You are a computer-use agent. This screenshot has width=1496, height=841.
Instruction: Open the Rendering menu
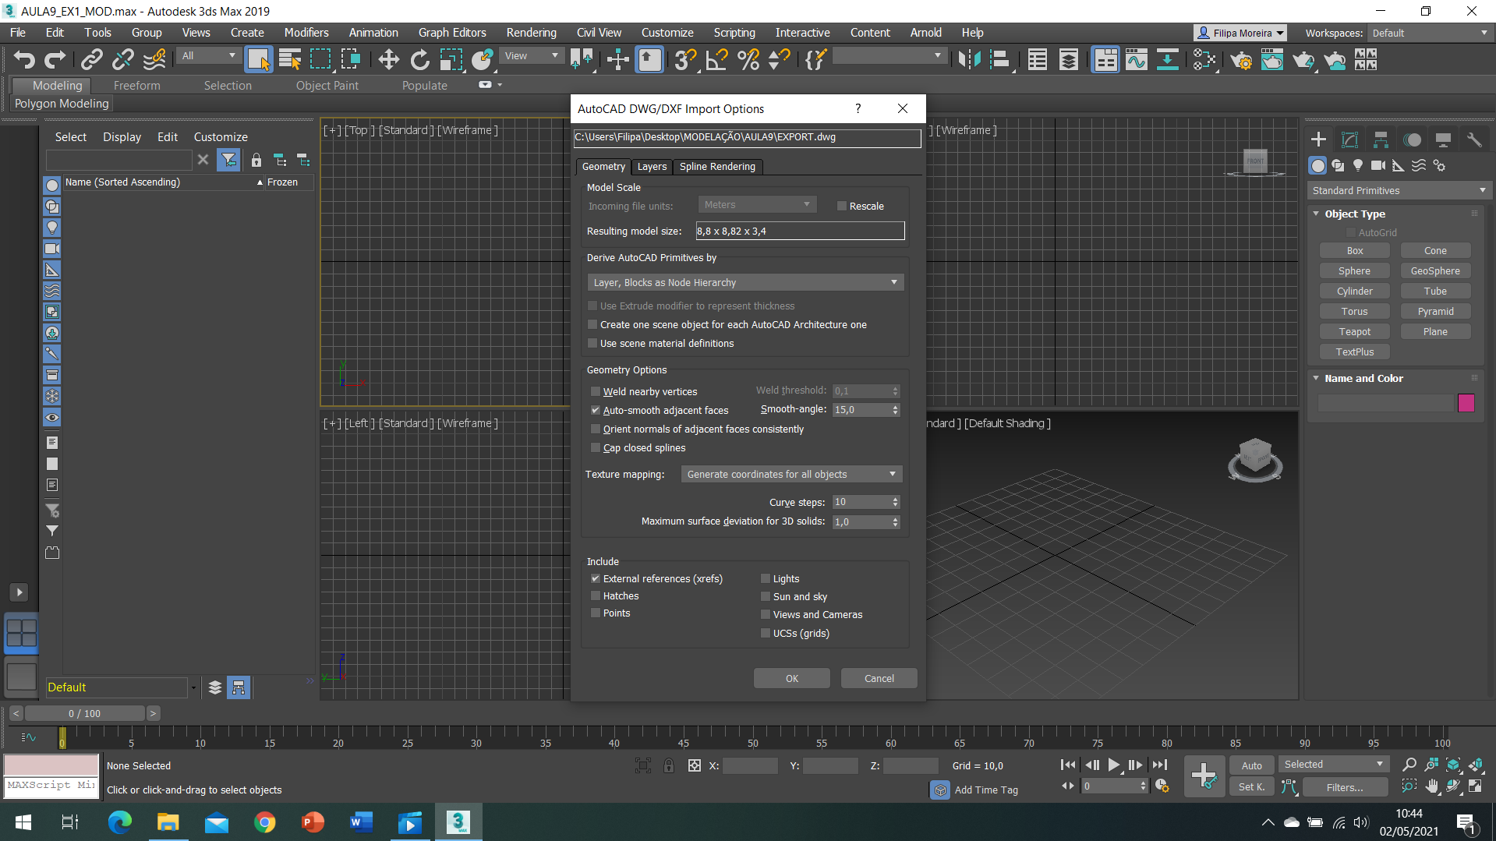[531, 33]
